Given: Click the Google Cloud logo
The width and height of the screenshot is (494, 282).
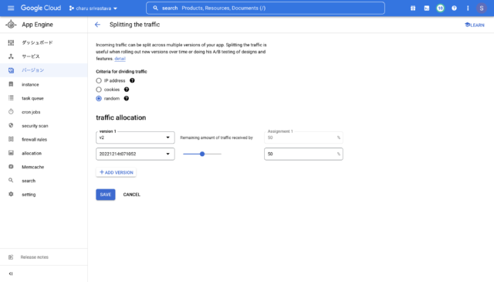Looking at the screenshot, I should click(x=41, y=8).
